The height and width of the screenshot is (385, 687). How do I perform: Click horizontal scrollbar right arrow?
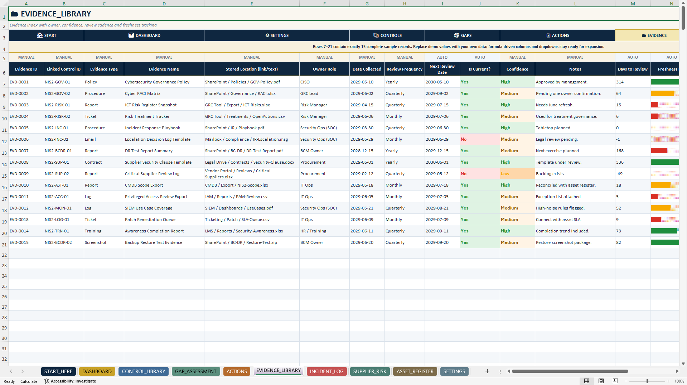point(677,371)
